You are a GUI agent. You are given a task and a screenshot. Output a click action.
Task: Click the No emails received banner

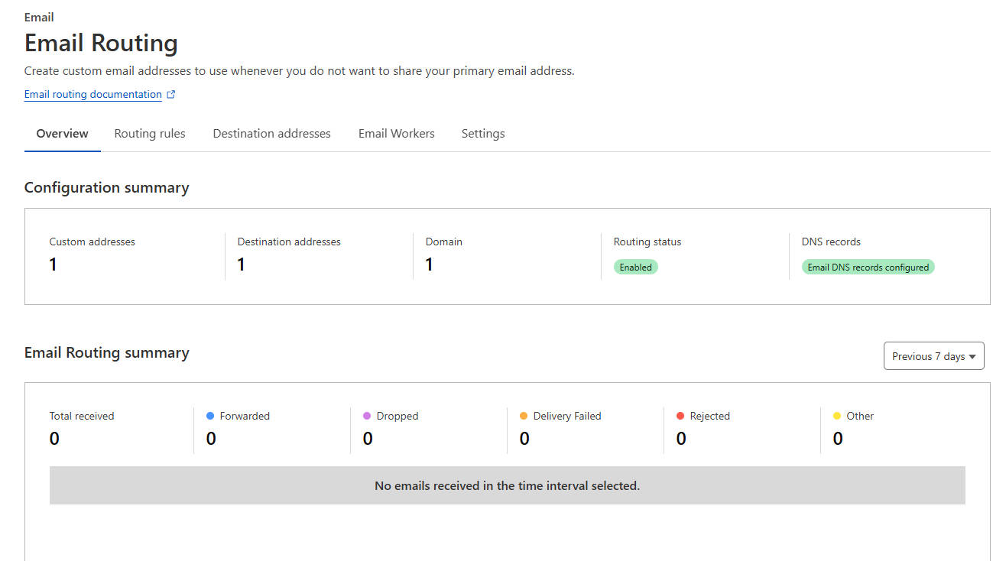pyautogui.click(x=507, y=485)
